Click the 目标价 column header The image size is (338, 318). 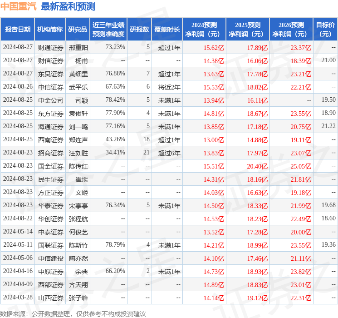pyautogui.click(x=325, y=30)
